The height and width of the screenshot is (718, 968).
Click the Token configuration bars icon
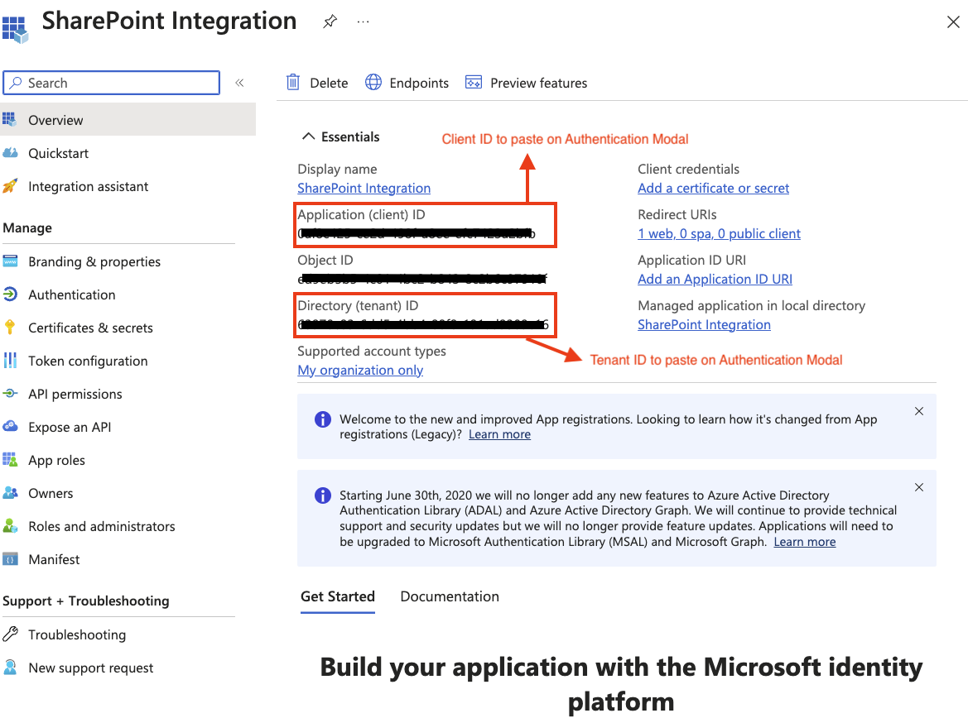pyautogui.click(x=10, y=360)
